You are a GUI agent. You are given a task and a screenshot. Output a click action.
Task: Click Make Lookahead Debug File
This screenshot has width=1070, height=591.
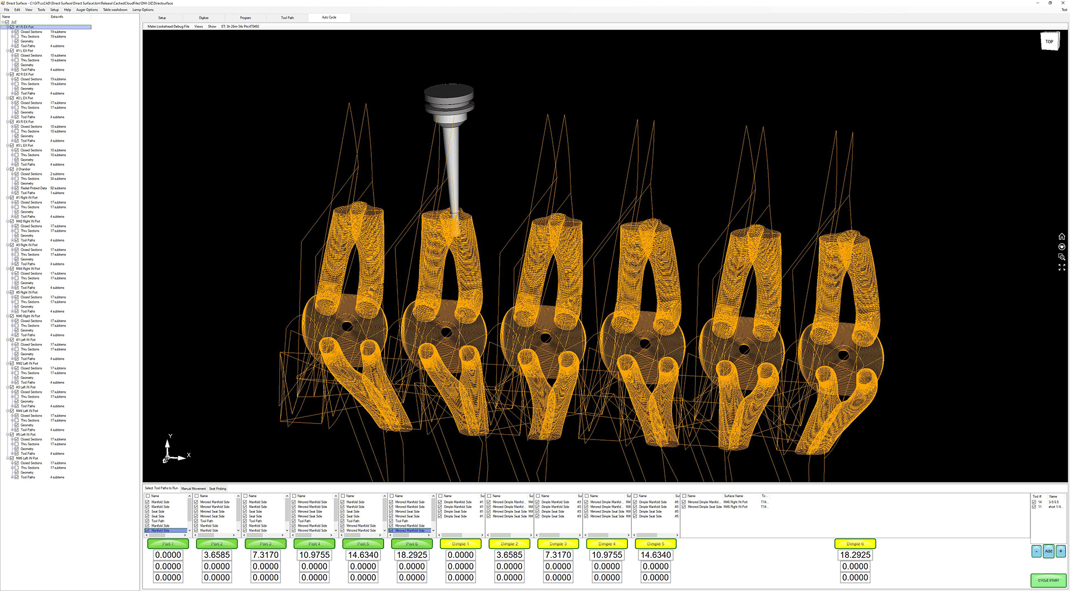(x=168, y=26)
